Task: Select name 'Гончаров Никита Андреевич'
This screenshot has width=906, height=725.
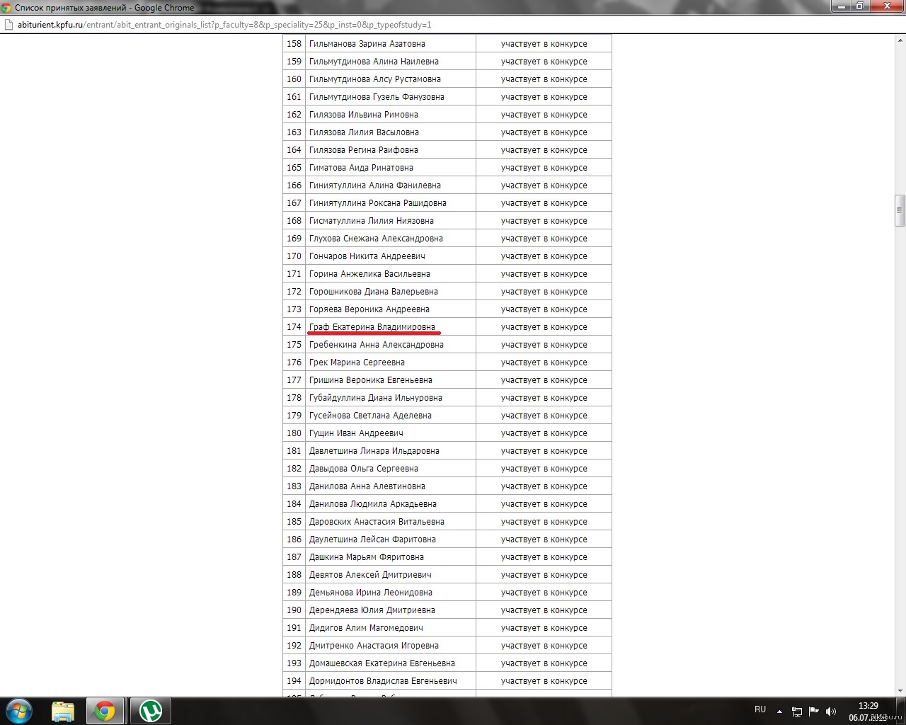Action: pos(367,256)
